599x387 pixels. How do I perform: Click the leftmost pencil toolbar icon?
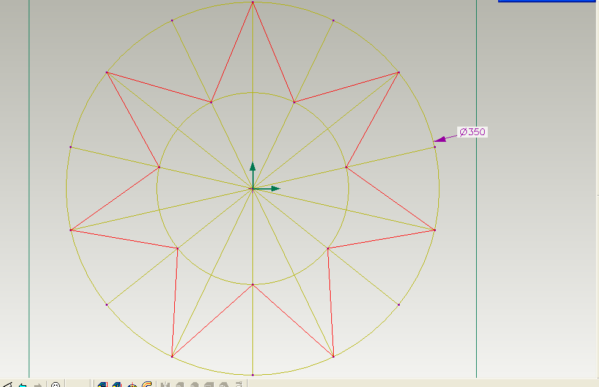tap(7, 383)
